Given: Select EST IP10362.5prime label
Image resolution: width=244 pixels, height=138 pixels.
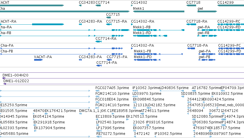Looking at the screenshot, I should (168, 134).
